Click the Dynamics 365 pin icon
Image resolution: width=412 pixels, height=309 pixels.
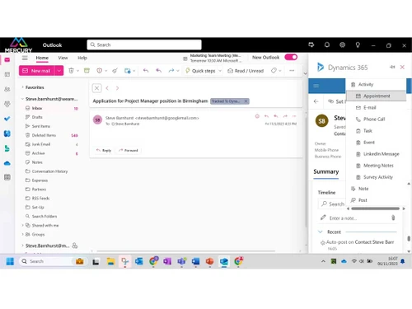click(x=392, y=67)
